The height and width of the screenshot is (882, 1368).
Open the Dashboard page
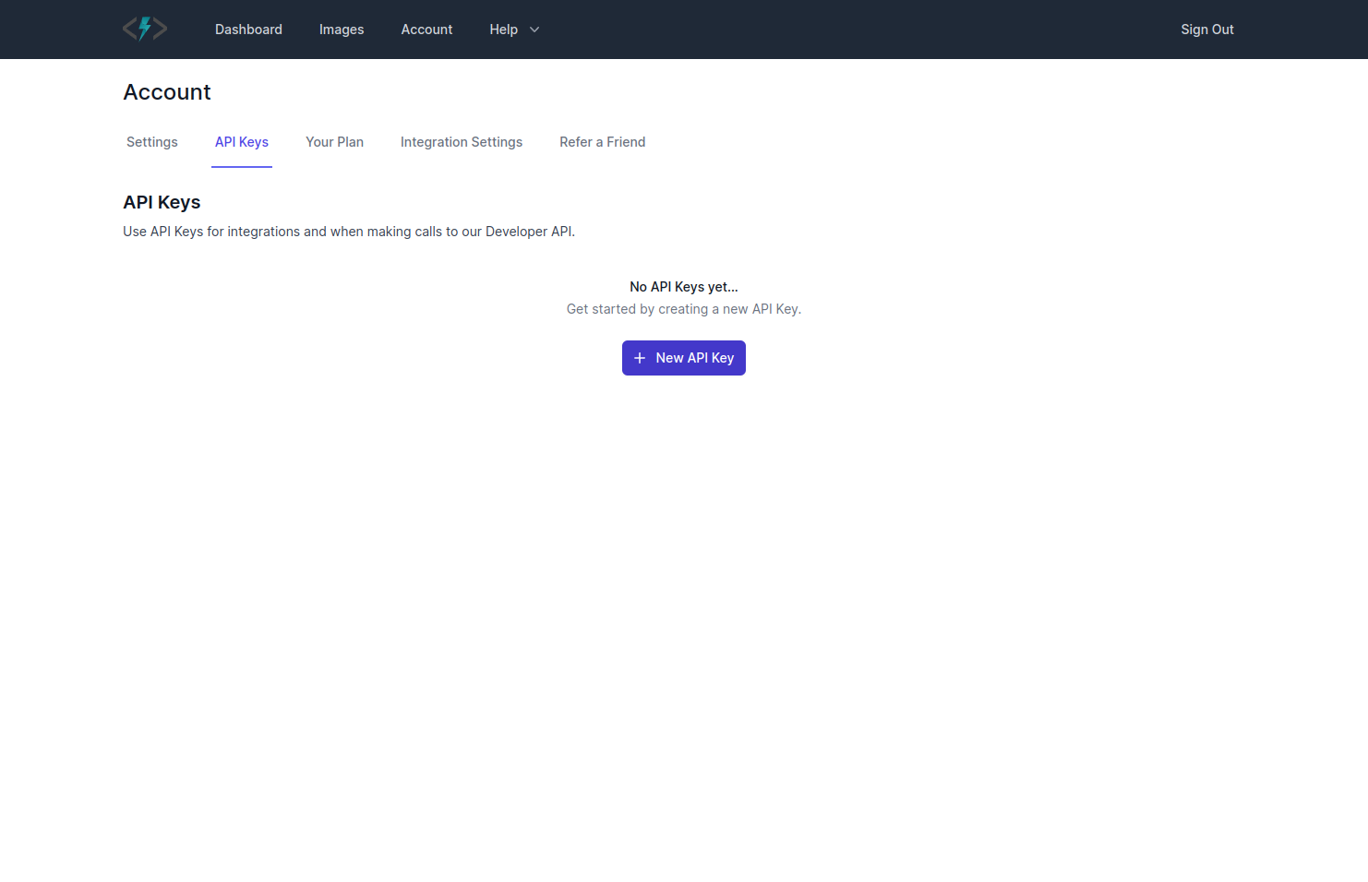coord(248,30)
